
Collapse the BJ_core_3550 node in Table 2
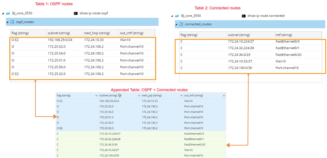[x=172, y=16]
